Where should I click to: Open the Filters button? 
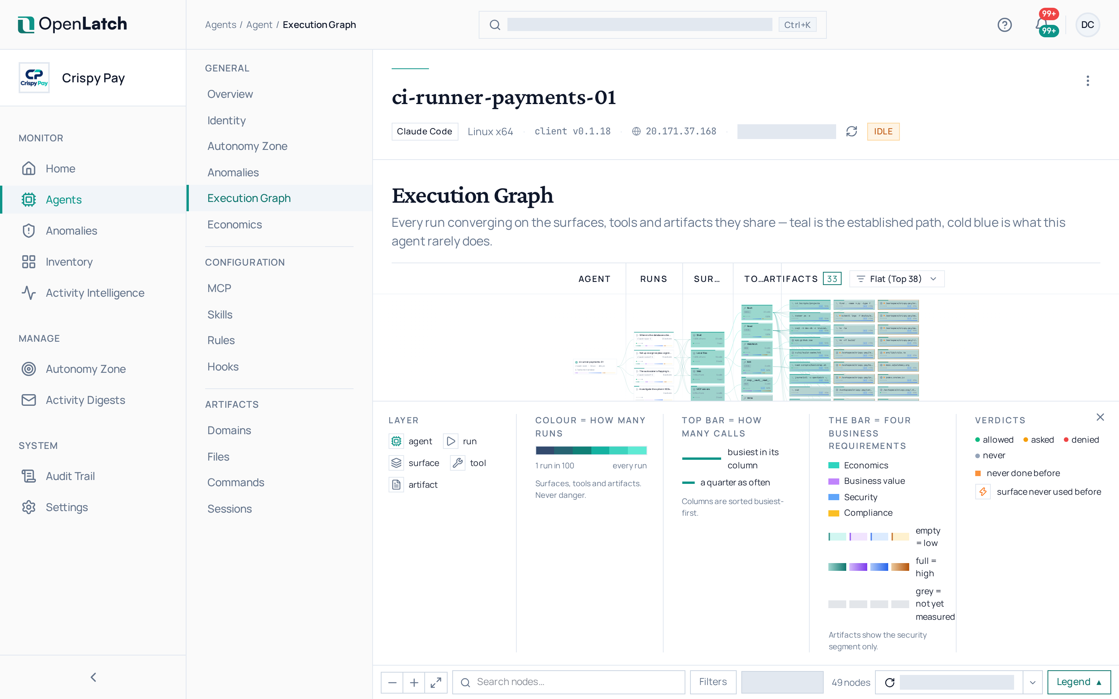point(713,682)
